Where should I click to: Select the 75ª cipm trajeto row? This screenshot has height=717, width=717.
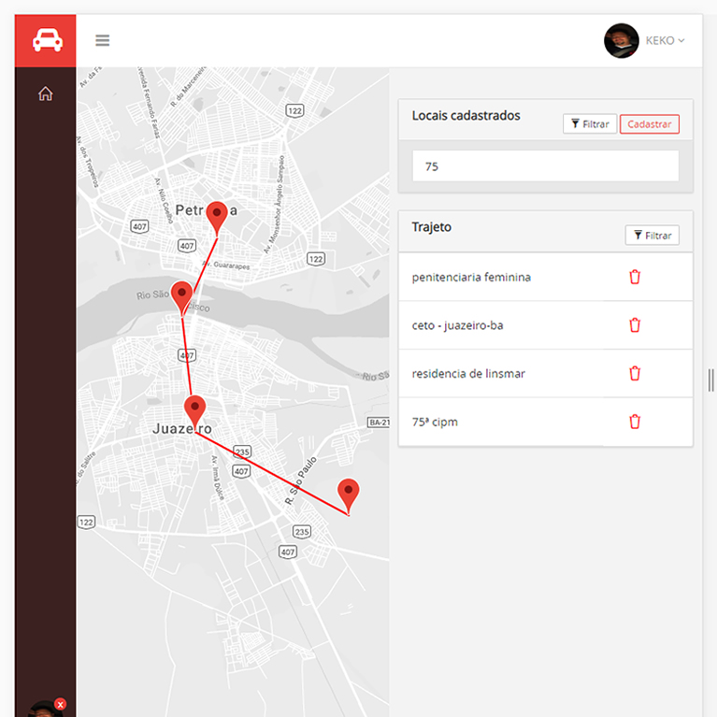pos(435,423)
